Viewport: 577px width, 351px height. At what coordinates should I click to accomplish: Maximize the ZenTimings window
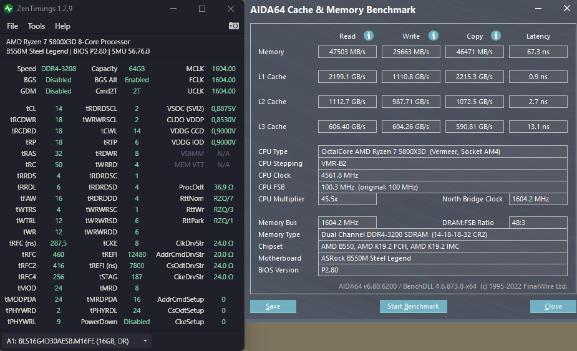point(202,9)
